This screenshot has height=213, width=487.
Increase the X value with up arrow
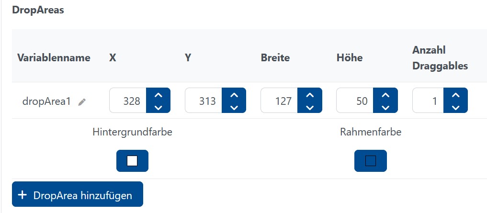(158, 95)
